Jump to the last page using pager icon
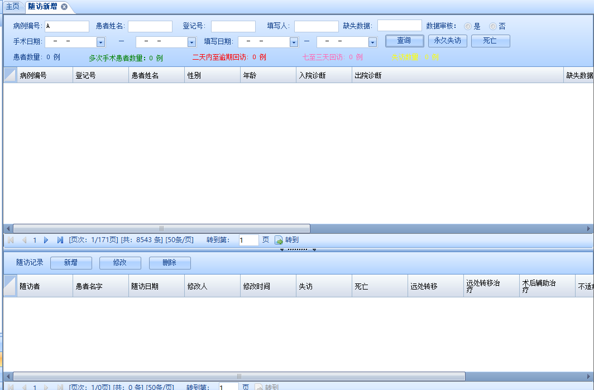594x390 pixels. pos(60,240)
